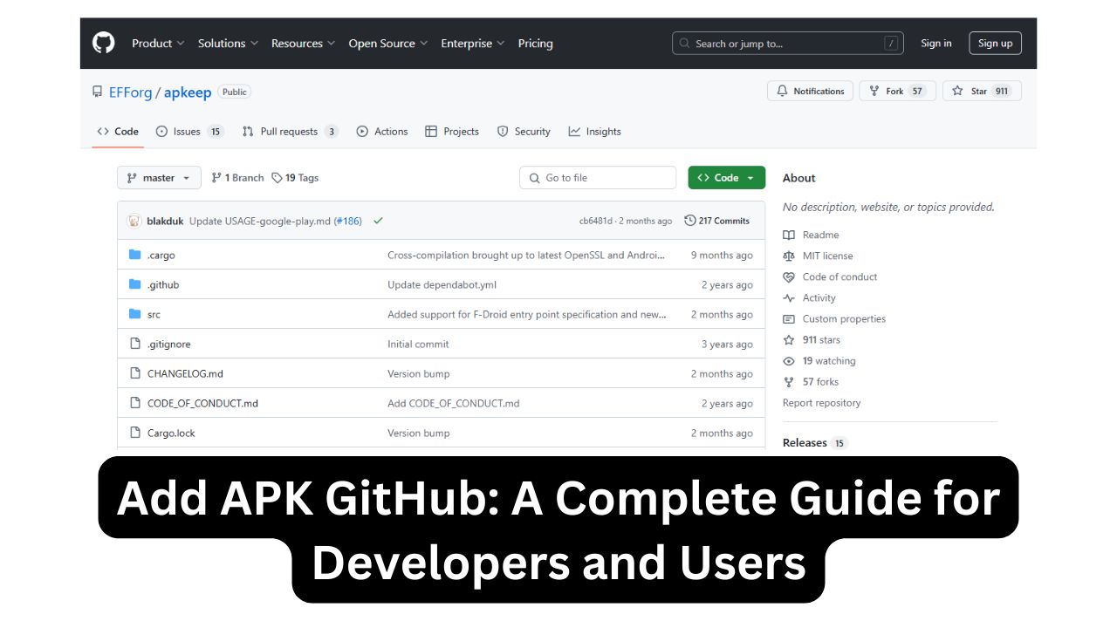Open the master branch dropdown
Viewport: 1117px width, 628px height.
tap(159, 178)
